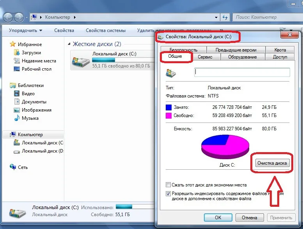This screenshot has width=303, height=229.
Task: Open the Музыка library
Action: pos(30,118)
